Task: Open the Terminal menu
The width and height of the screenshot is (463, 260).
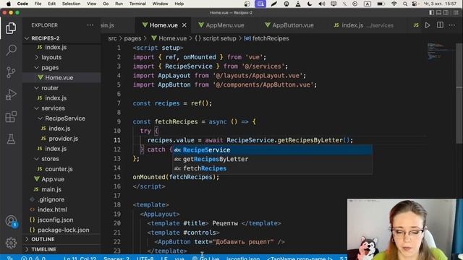Action: pos(137,4)
